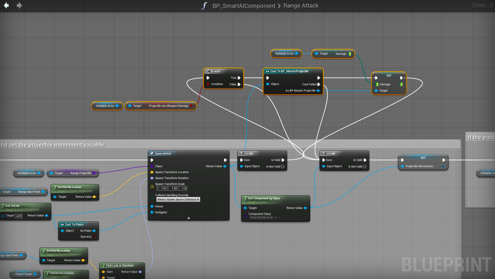Click the use-selected arrow beside Component Class

[276, 218]
